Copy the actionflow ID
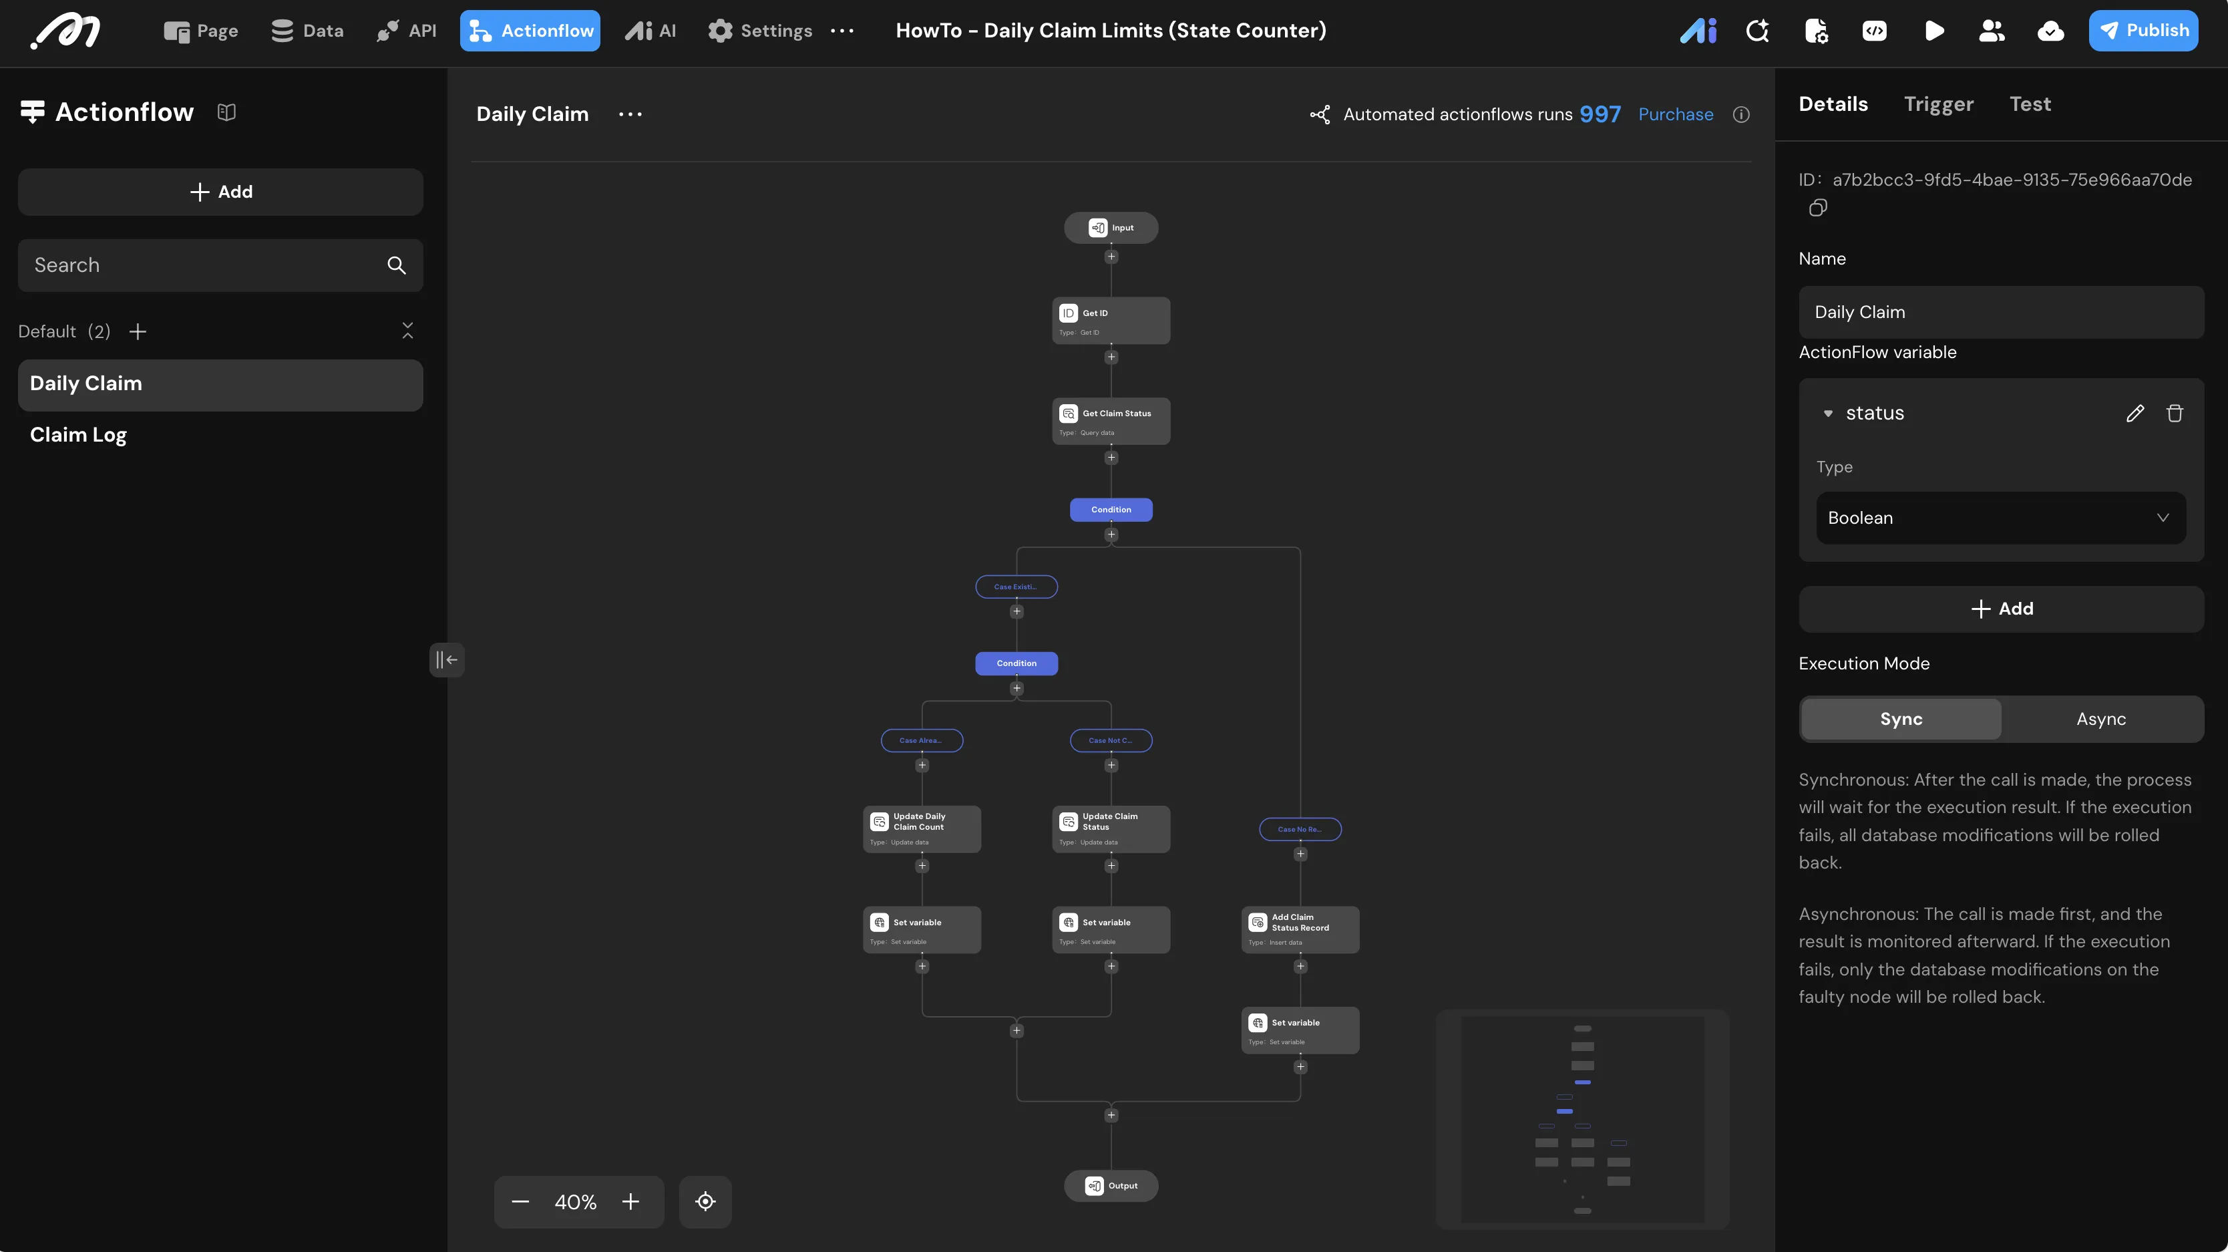Screen dimensions: 2228x1252 pyautogui.click(x=1817, y=208)
